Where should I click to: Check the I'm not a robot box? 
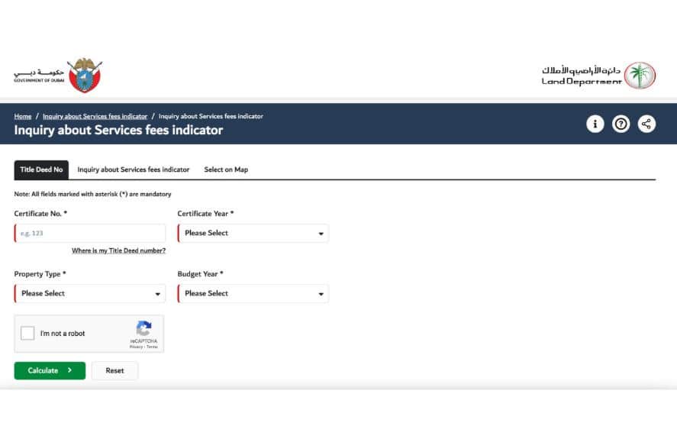coord(27,334)
